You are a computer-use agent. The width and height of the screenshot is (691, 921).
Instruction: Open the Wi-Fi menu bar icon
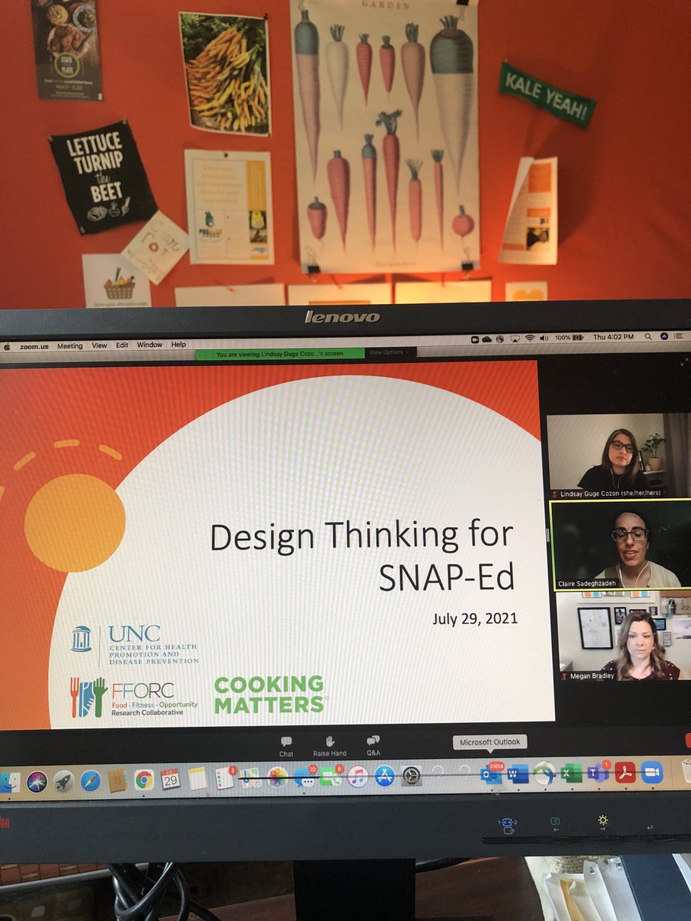tap(529, 338)
